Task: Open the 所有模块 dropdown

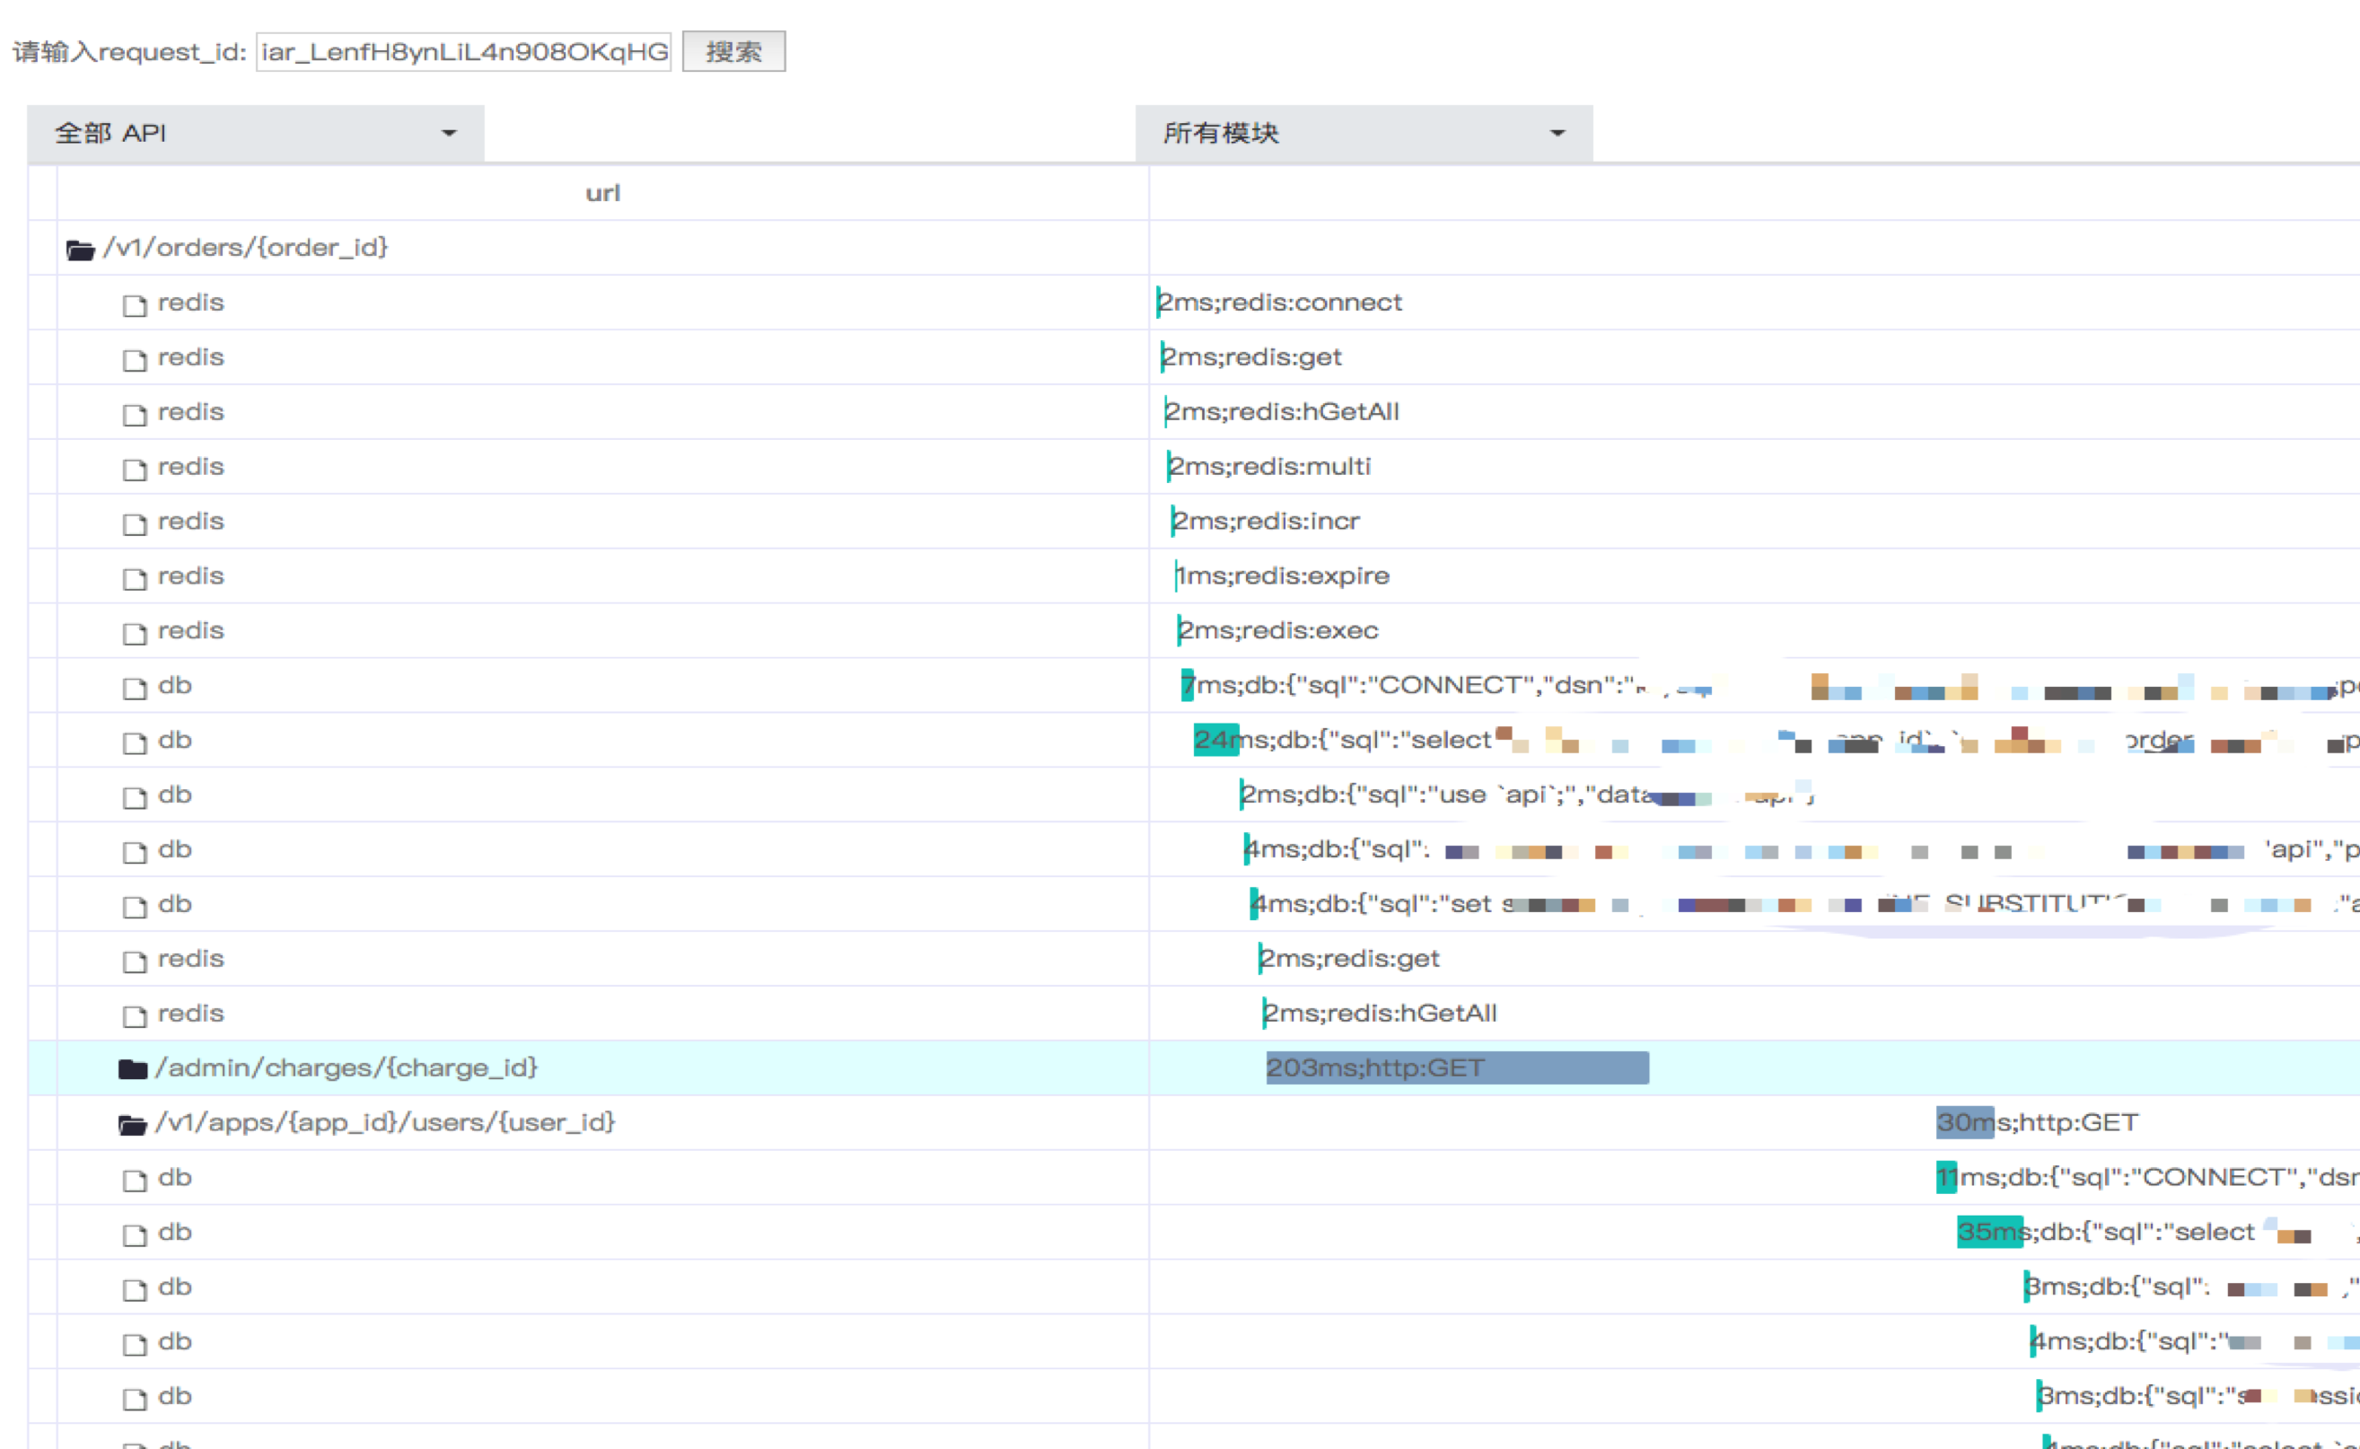Action: click(x=1364, y=133)
